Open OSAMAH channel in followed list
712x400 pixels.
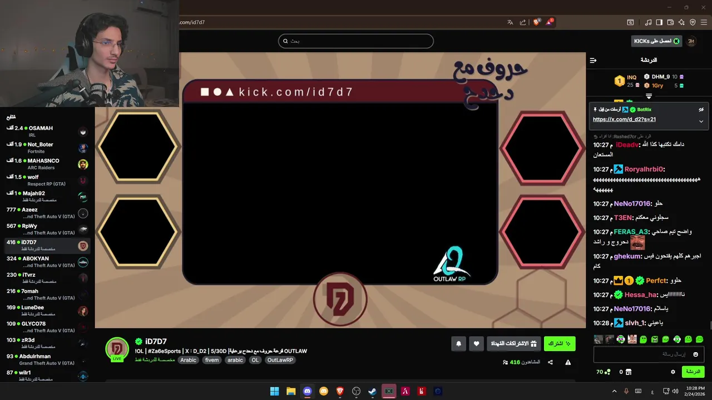click(x=47, y=131)
